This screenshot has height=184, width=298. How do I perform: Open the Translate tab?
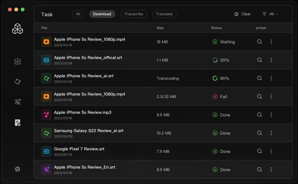point(164,14)
